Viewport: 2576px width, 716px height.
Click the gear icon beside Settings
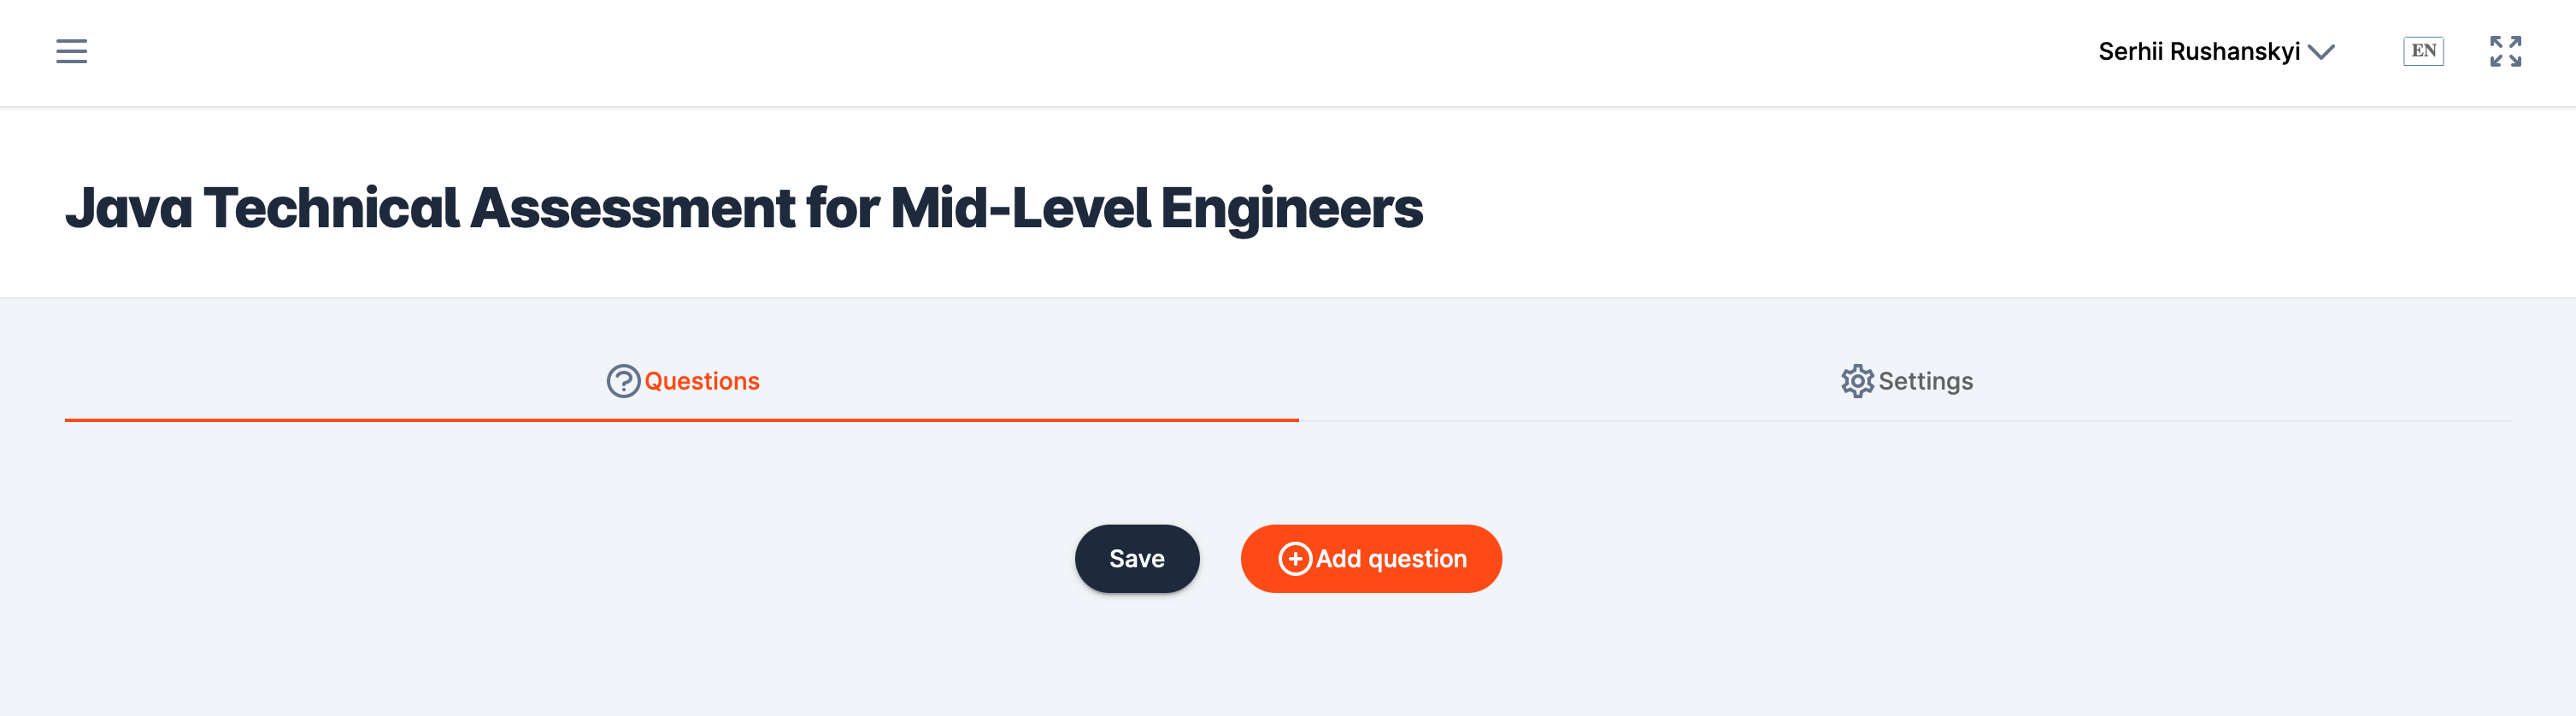point(1857,381)
